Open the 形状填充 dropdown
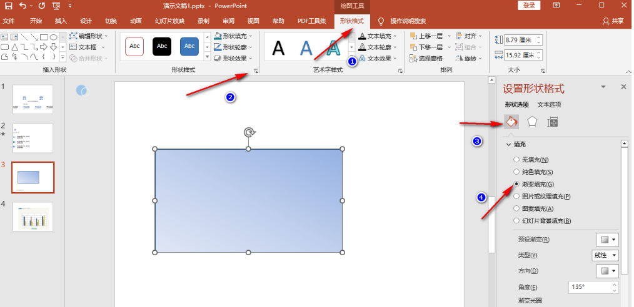 pos(233,36)
